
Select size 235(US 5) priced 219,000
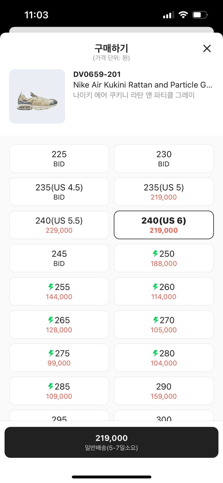click(x=163, y=192)
